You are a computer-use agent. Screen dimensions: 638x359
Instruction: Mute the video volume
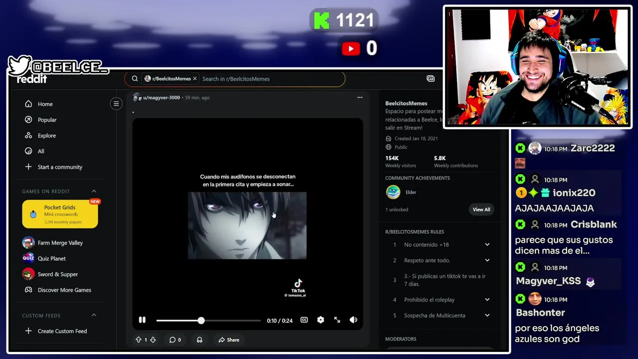[353, 320]
